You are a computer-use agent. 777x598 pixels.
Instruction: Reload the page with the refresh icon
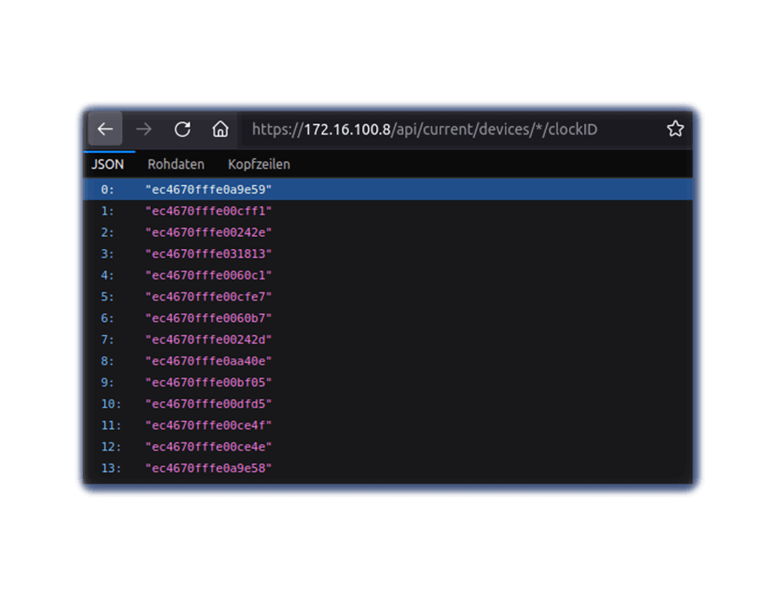click(182, 129)
